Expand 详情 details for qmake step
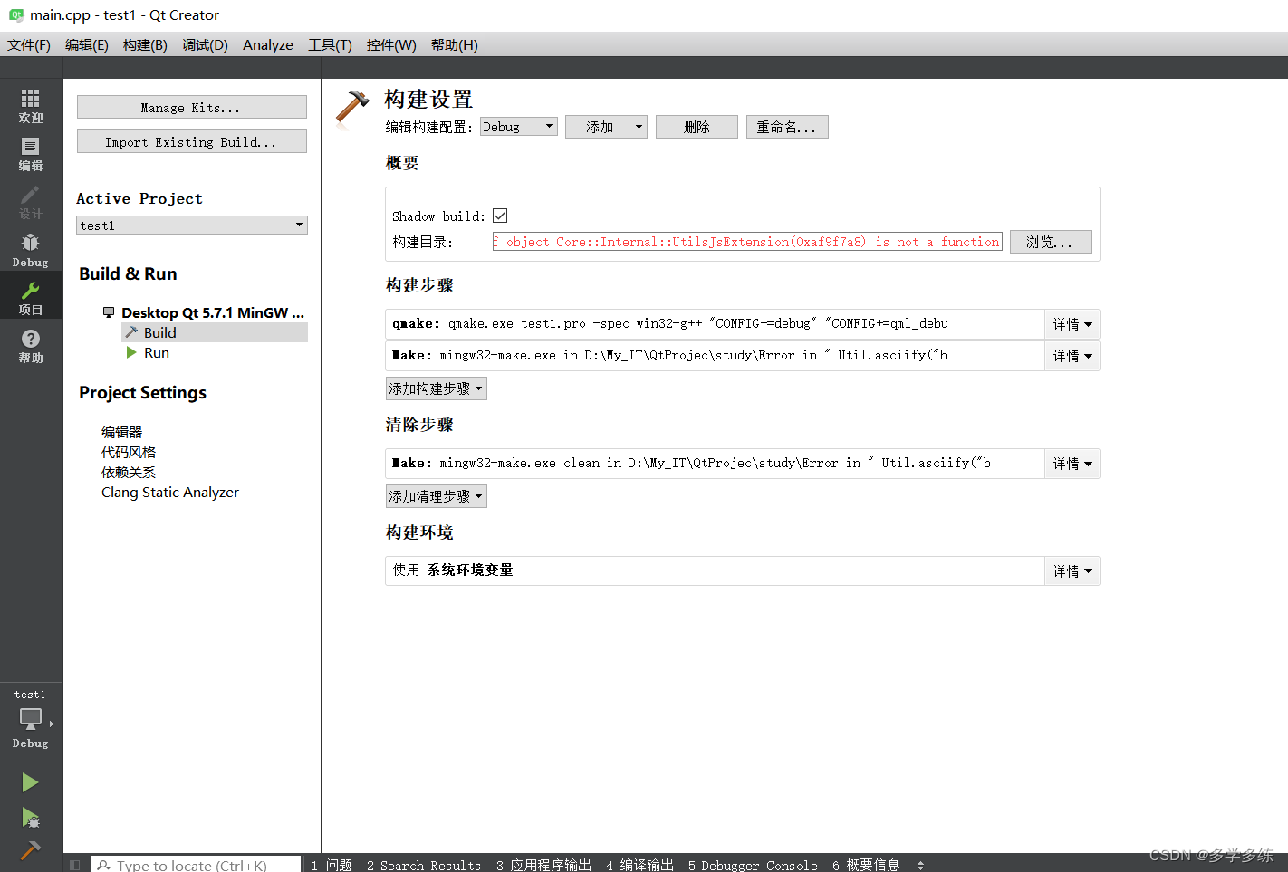 click(x=1072, y=324)
